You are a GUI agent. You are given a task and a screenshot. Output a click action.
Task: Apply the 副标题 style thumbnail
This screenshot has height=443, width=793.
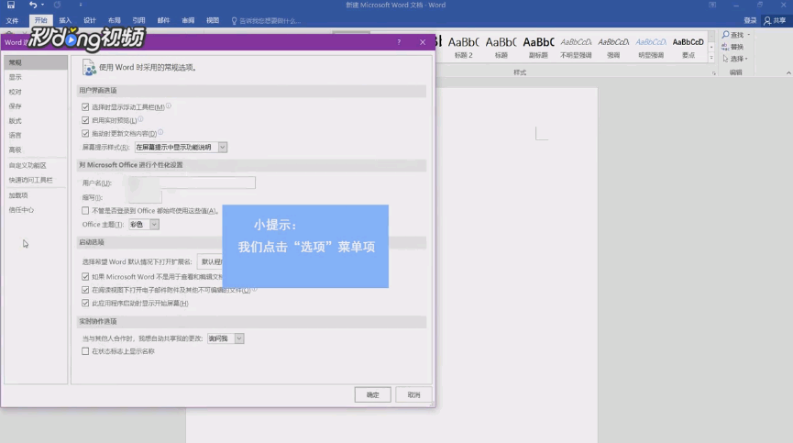point(538,48)
